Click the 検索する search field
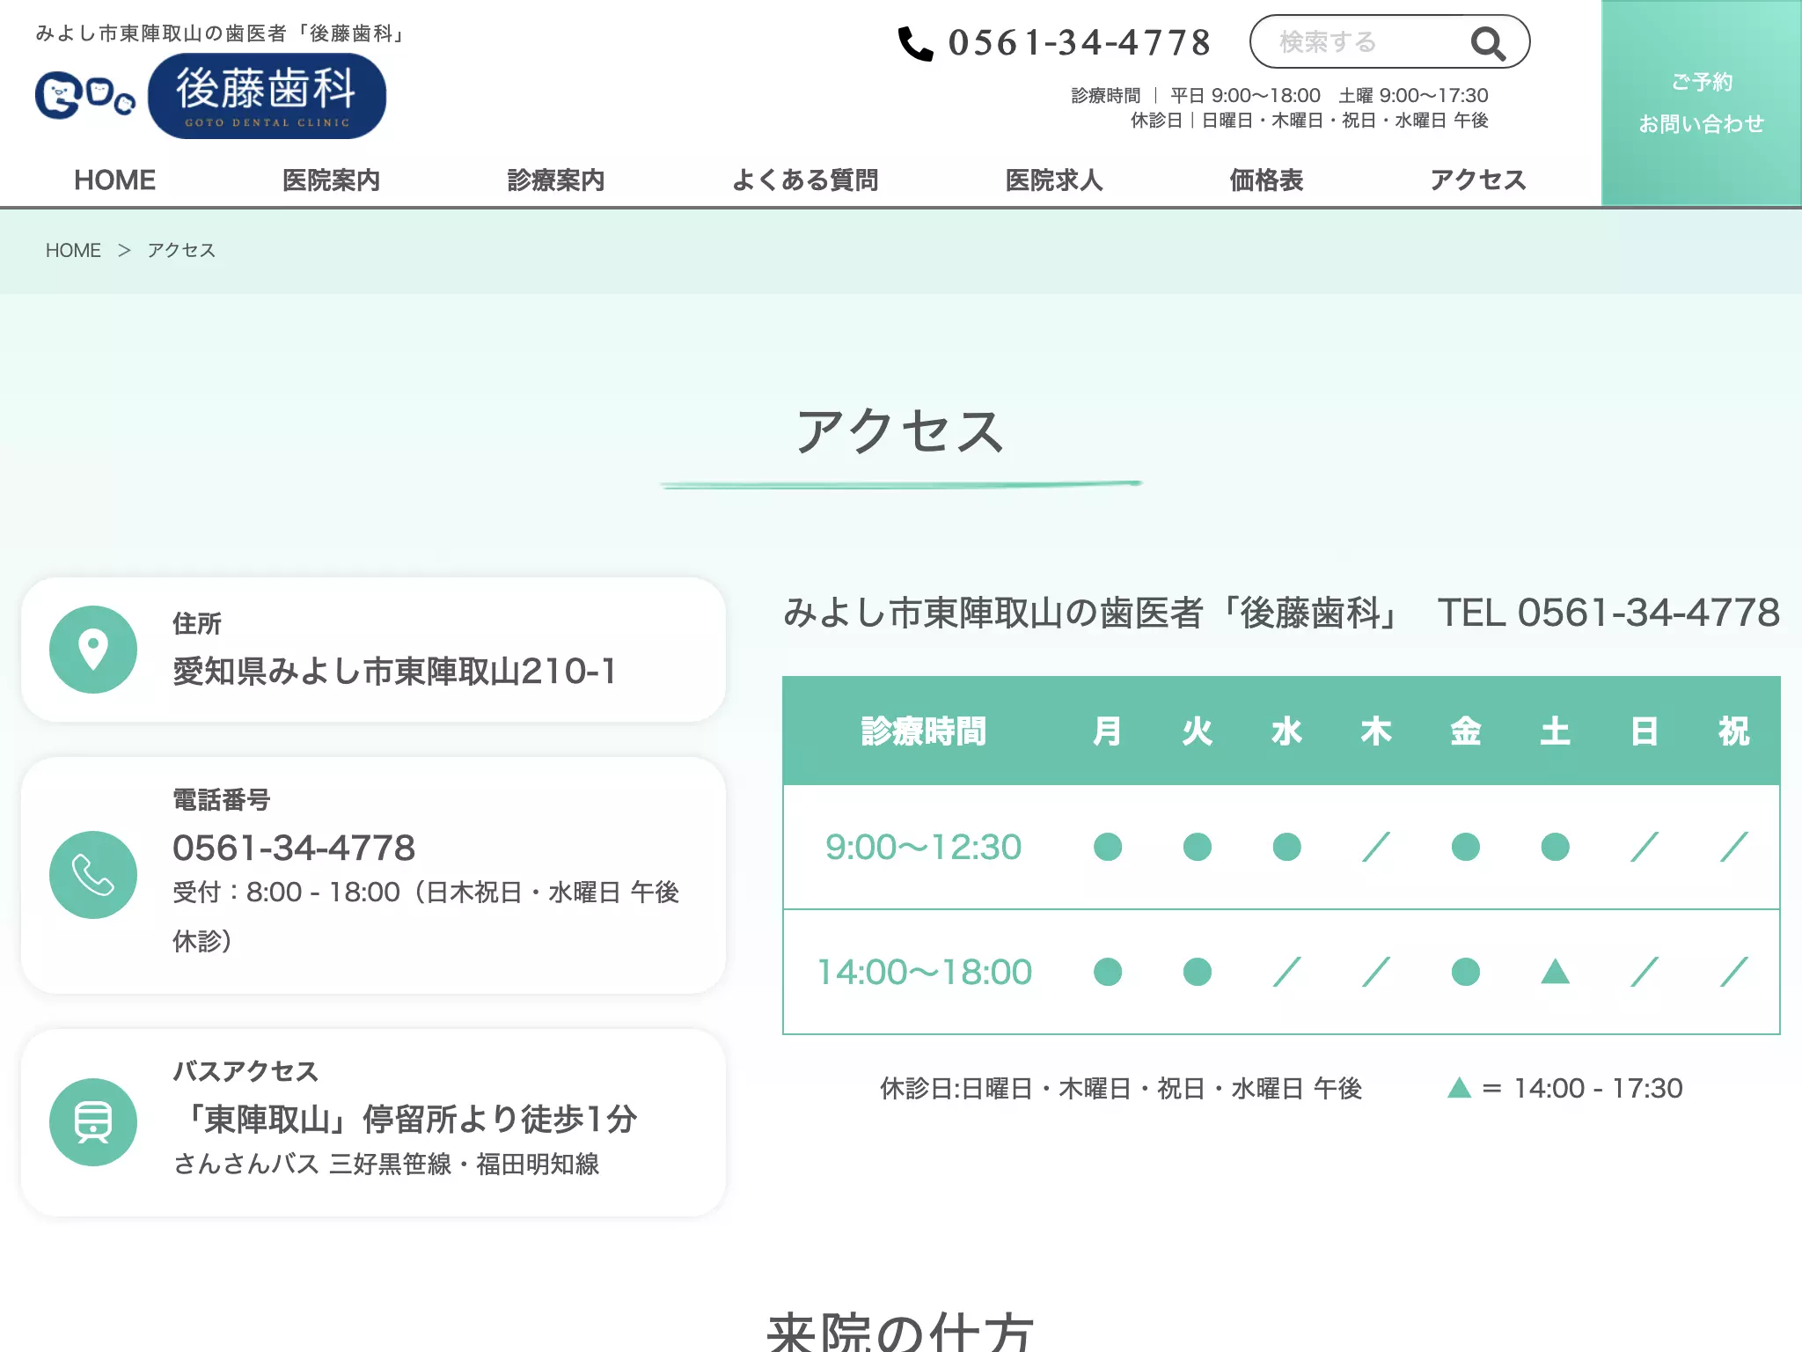The width and height of the screenshot is (1802, 1352). tap(1389, 41)
